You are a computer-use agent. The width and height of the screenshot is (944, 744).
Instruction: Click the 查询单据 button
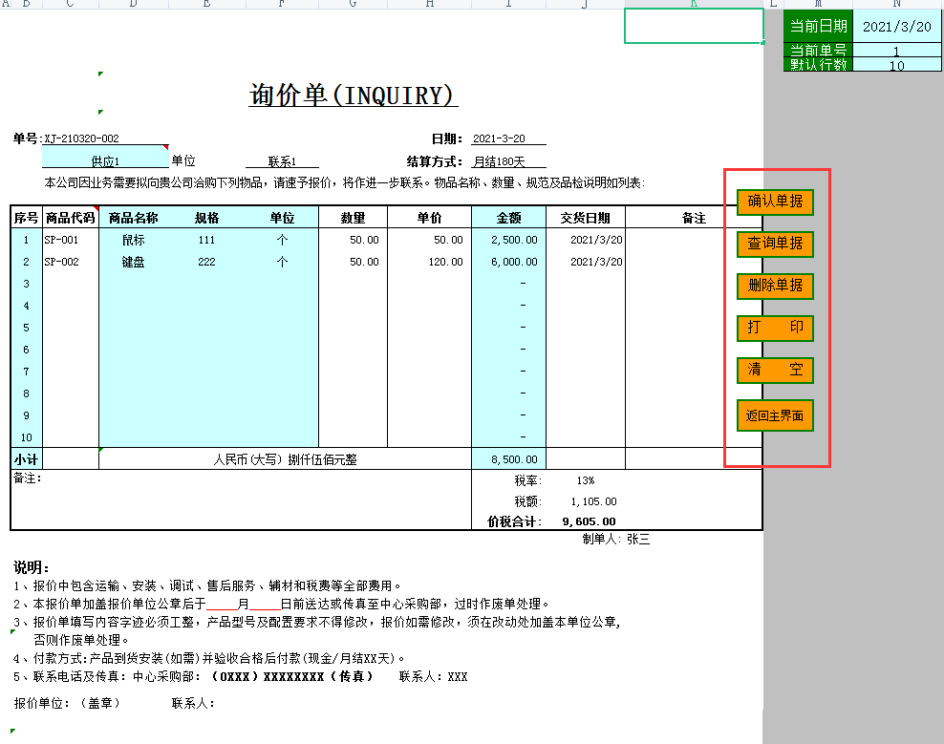775,244
